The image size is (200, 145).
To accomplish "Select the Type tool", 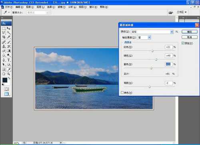I will [8, 60].
